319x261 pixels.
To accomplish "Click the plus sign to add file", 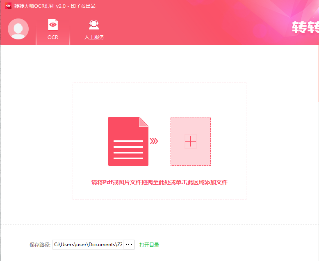I will pos(191,141).
